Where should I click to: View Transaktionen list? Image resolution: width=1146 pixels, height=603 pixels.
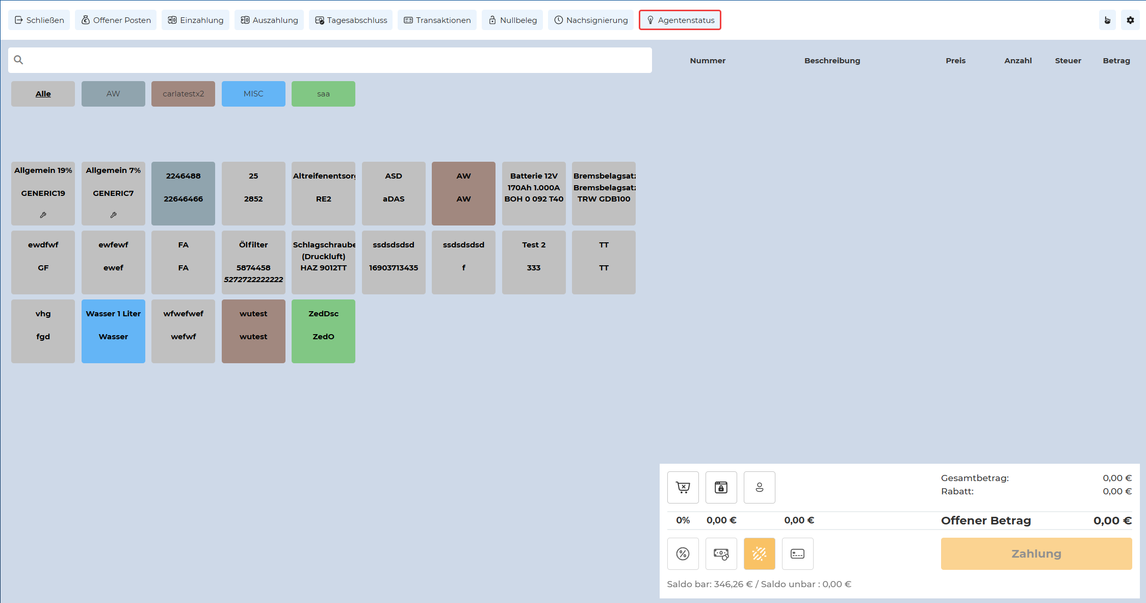437,20
